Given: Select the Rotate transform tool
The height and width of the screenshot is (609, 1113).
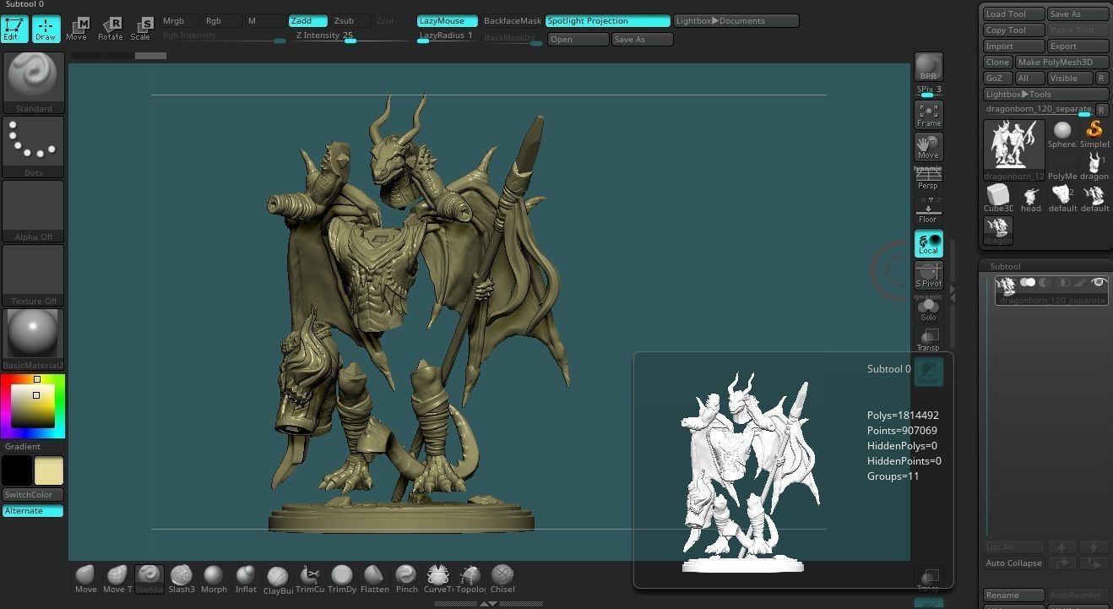Looking at the screenshot, I should pyautogui.click(x=110, y=29).
